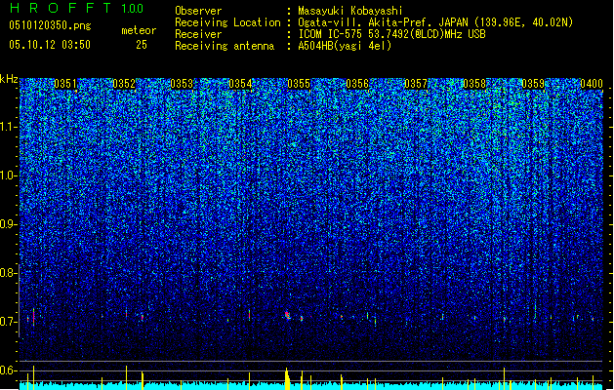Click the green meteor label
The height and width of the screenshot is (390, 614).
[139, 30]
